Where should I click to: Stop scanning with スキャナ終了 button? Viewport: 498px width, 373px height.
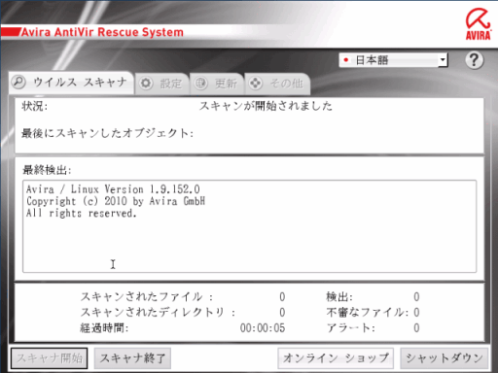tap(132, 358)
